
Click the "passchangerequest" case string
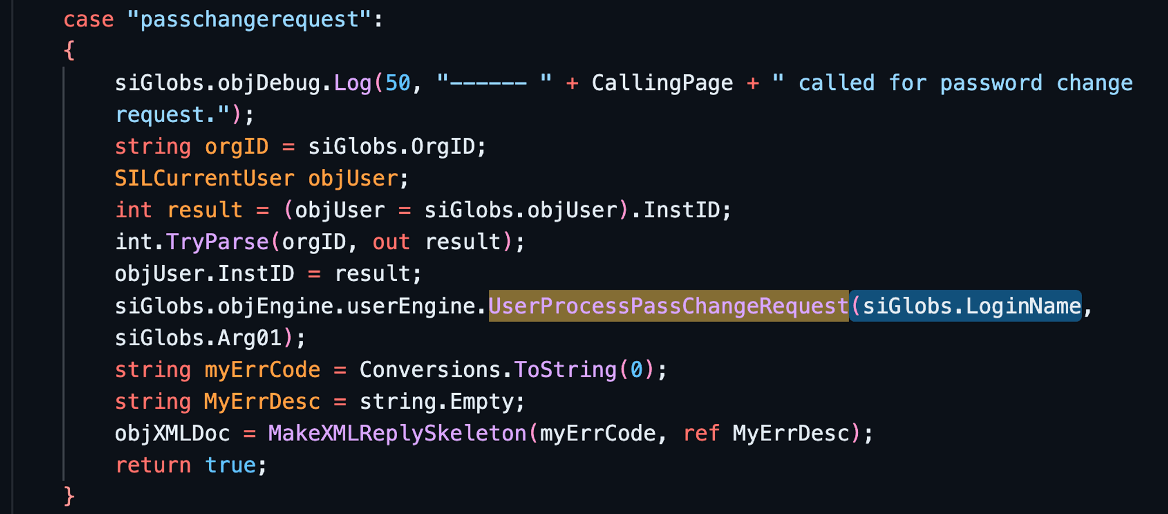pyautogui.click(x=249, y=20)
